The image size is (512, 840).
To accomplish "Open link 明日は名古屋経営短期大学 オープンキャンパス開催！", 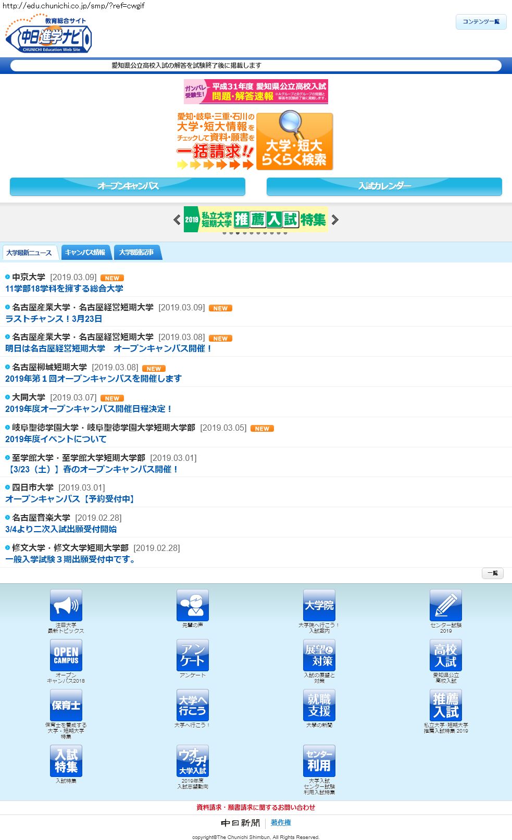I will point(108,348).
